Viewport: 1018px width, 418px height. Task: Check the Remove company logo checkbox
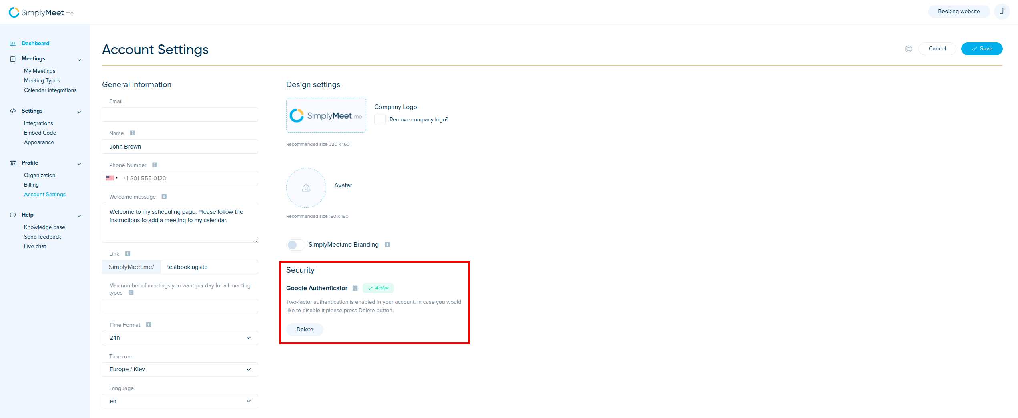coord(380,119)
